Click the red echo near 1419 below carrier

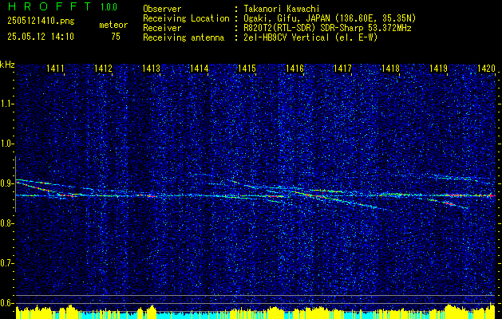coord(449,203)
